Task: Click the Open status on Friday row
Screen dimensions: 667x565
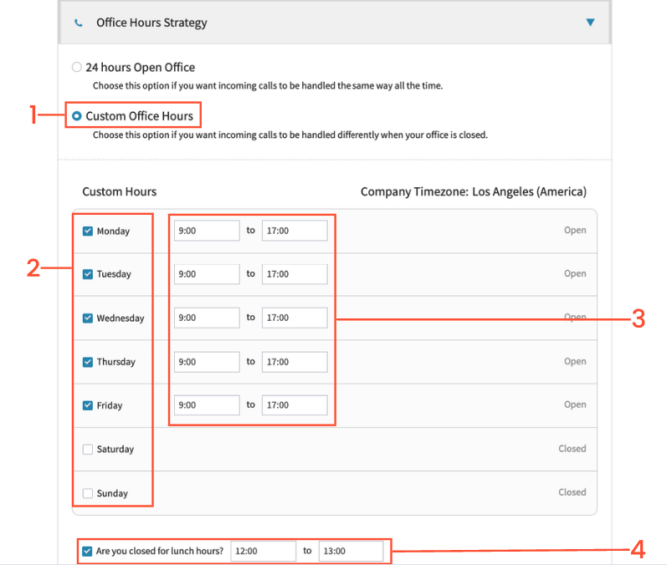Action: click(575, 405)
